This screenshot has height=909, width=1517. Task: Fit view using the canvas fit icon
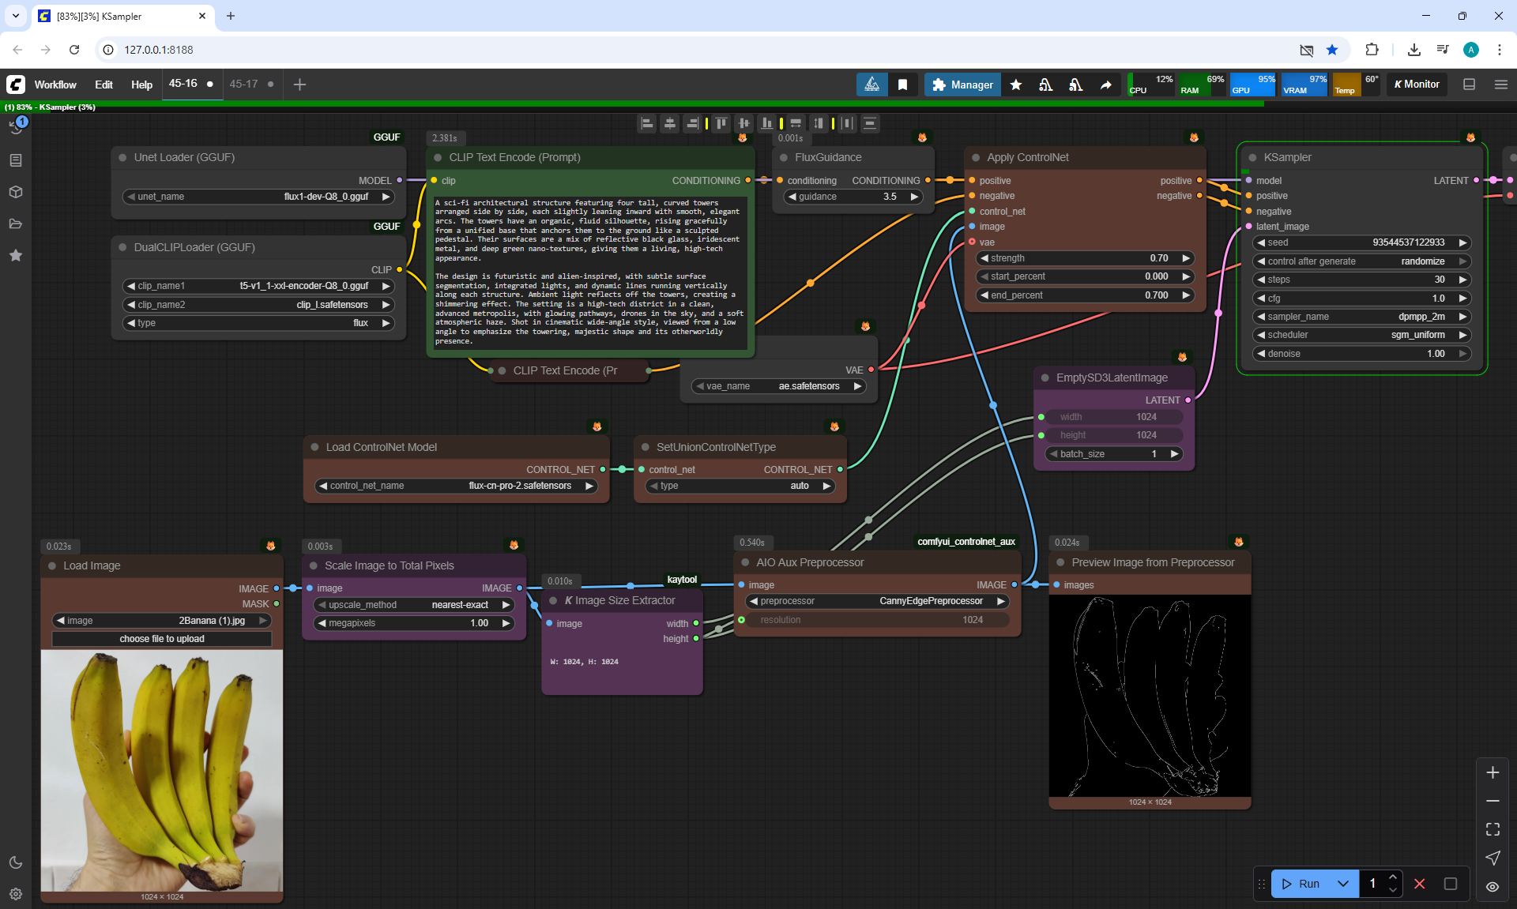1493,829
